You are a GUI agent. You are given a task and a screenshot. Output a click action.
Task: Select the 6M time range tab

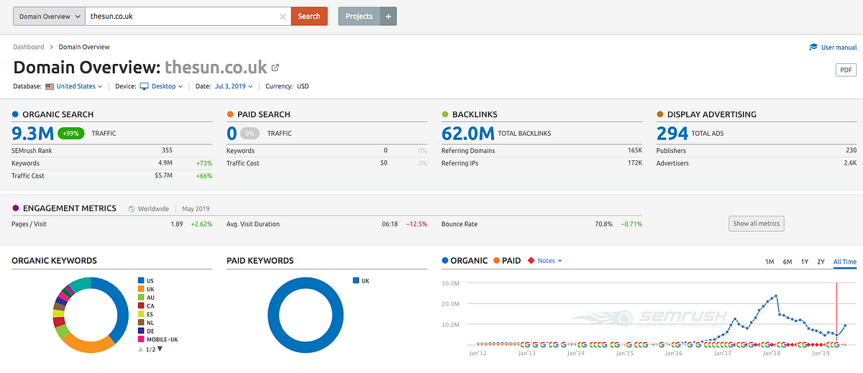(x=787, y=262)
